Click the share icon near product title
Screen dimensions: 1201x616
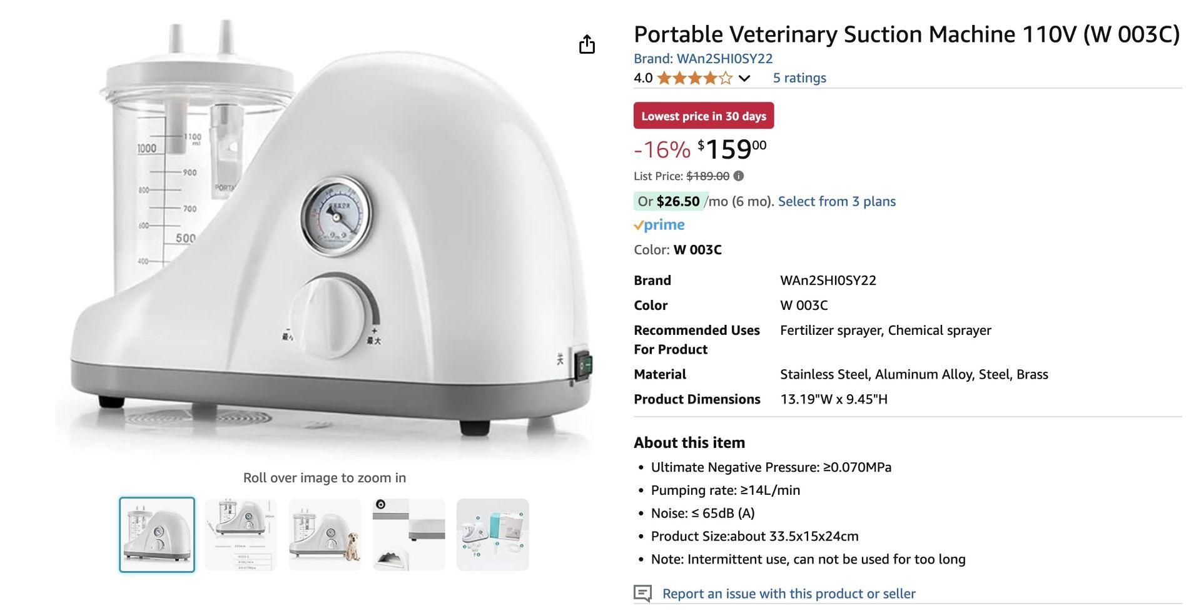587,44
